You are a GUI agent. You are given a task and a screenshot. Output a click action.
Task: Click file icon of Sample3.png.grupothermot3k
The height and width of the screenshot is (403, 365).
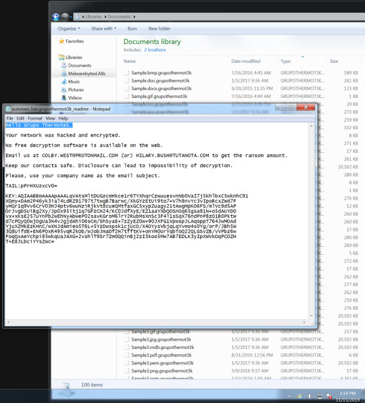pos(126,371)
